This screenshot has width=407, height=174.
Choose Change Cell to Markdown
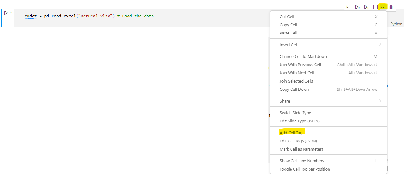point(303,56)
